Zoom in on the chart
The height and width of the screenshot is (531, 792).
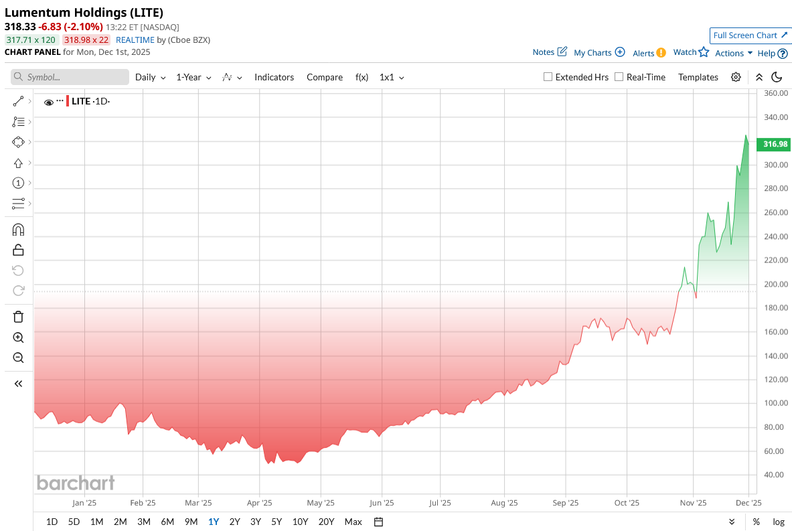[18, 337]
